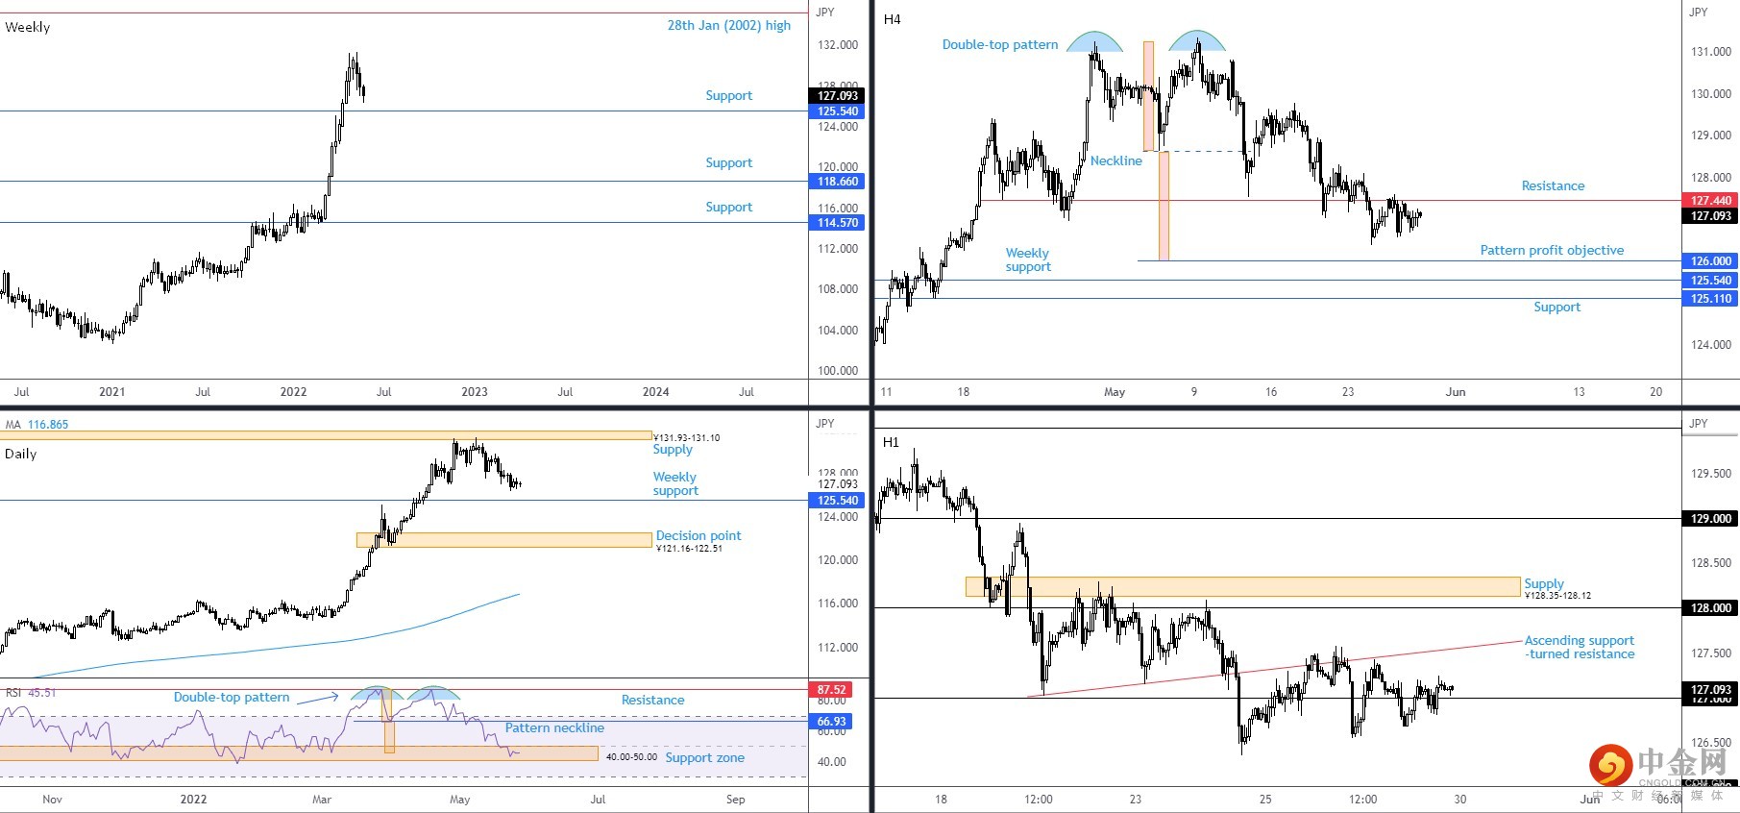Select the 129.000 price tag on H1 chart
Image resolution: width=1740 pixels, height=813 pixels.
pyautogui.click(x=1710, y=519)
